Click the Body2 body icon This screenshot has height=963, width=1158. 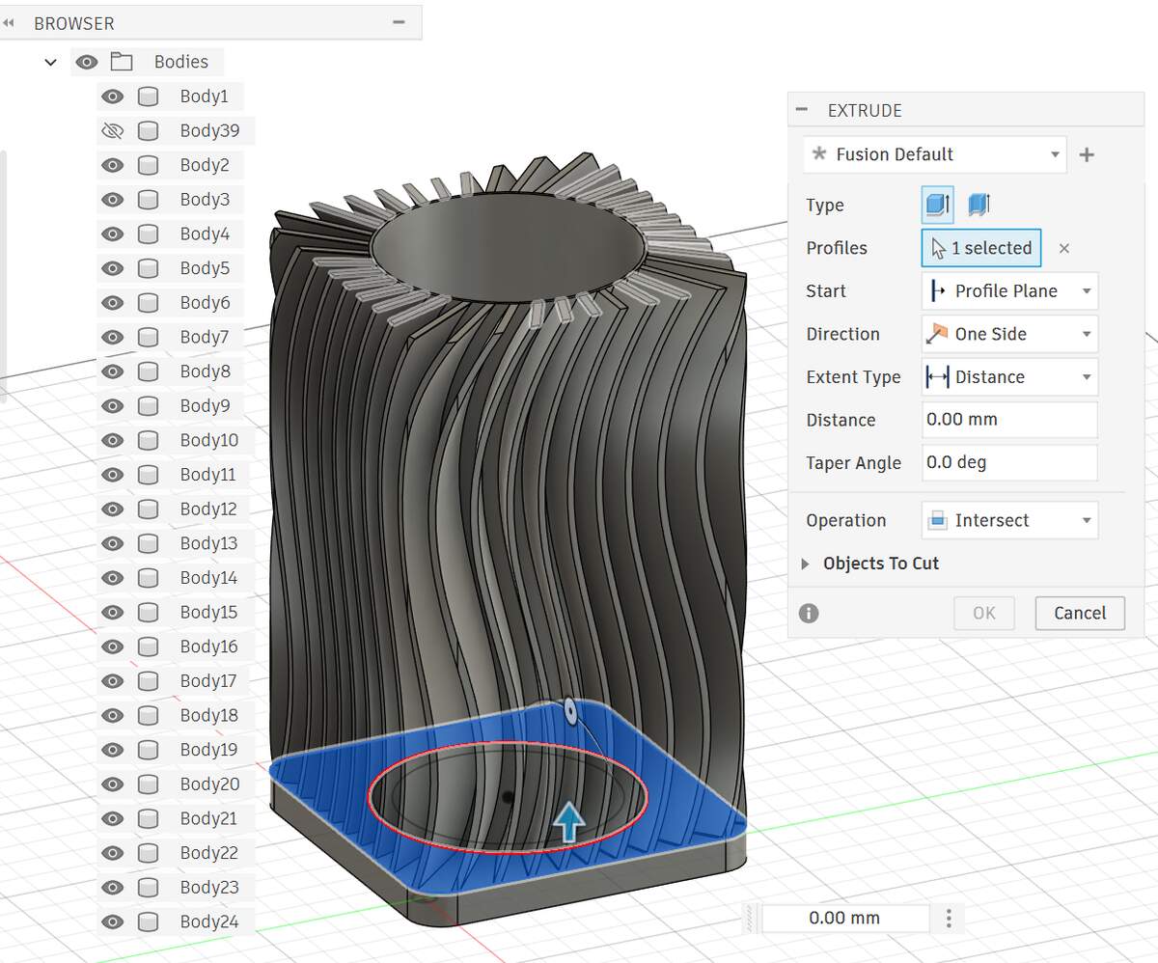tap(148, 165)
